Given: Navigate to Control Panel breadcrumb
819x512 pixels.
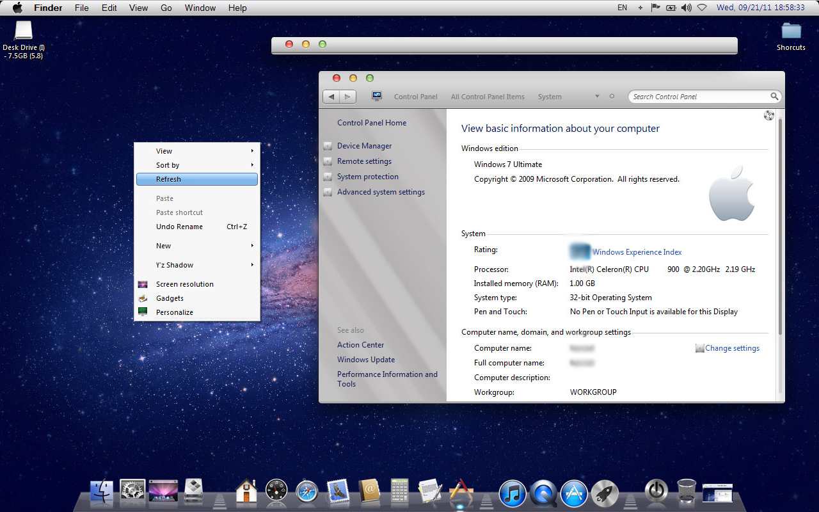Looking at the screenshot, I should tap(416, 97).
